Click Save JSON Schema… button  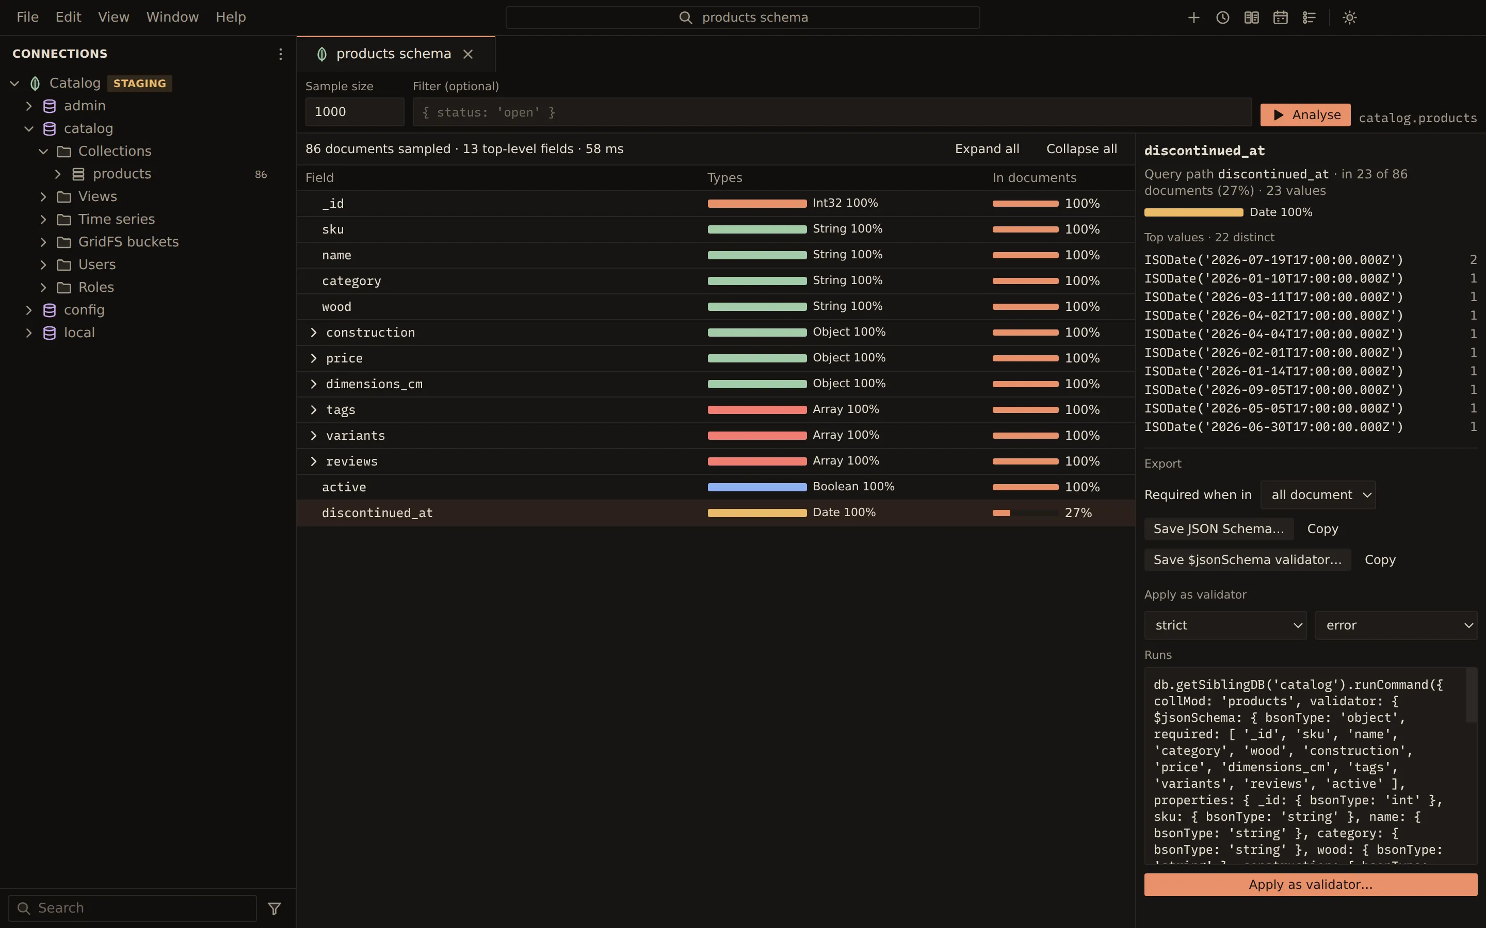(1218, 529)
